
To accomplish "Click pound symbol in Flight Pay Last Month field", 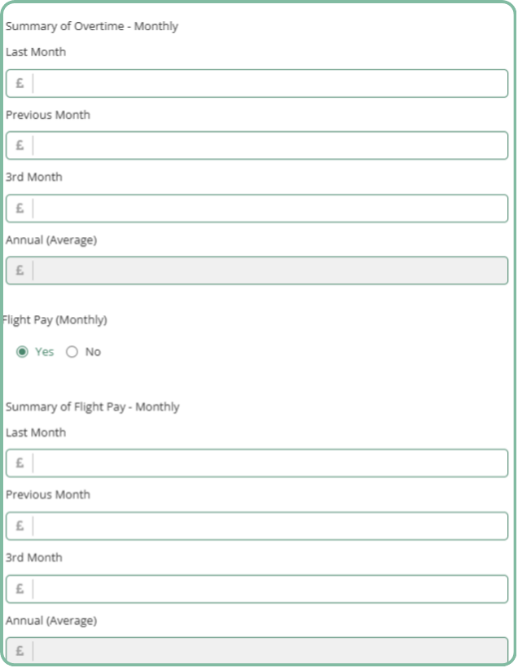I will point(20,463).
